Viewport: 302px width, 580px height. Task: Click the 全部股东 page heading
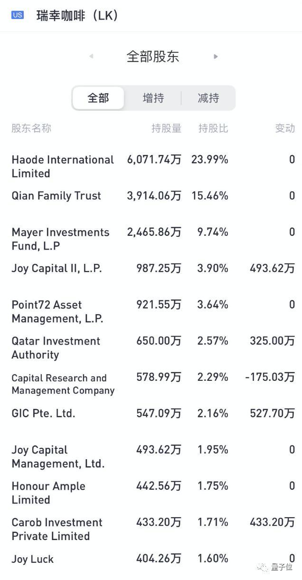[152, 57]
